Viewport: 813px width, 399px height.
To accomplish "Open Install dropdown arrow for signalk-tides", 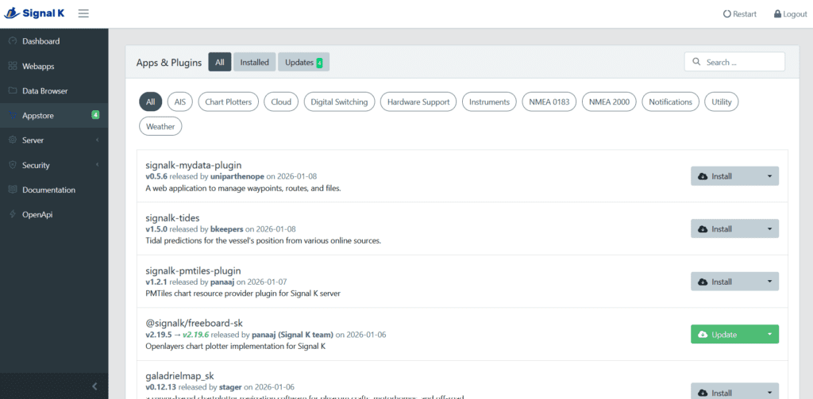I will [x=769, y=228].
